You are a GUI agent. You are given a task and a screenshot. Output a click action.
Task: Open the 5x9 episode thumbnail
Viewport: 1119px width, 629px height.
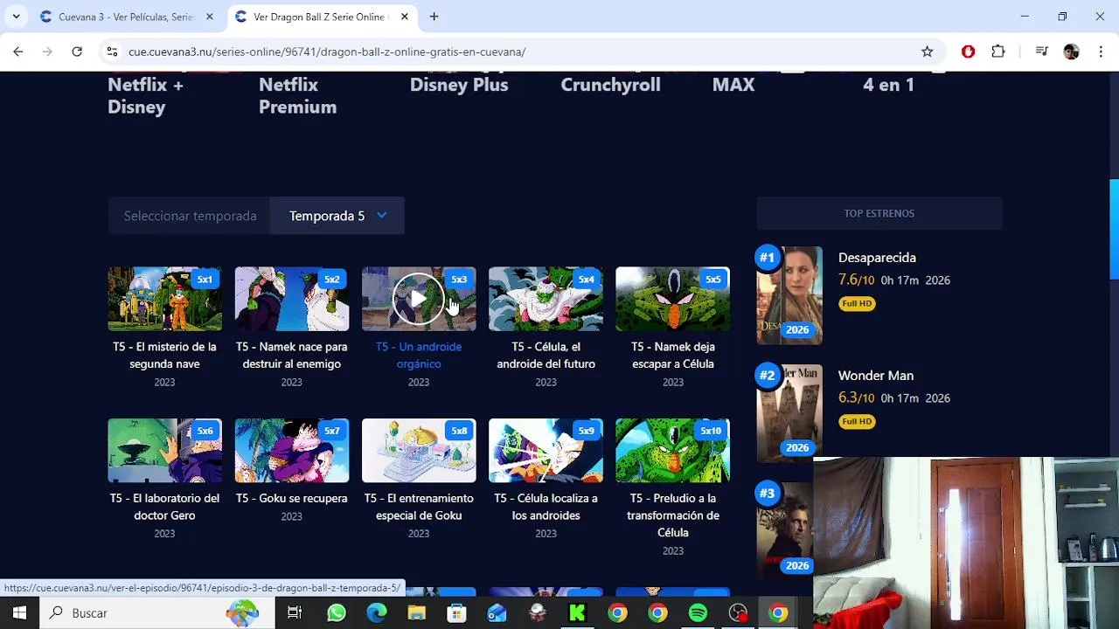546,450
